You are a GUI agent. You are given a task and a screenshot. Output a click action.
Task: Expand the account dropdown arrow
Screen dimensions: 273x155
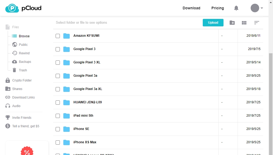(262, 8)
